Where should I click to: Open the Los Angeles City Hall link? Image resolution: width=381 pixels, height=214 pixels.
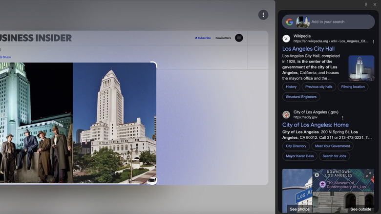coord(308,49)
